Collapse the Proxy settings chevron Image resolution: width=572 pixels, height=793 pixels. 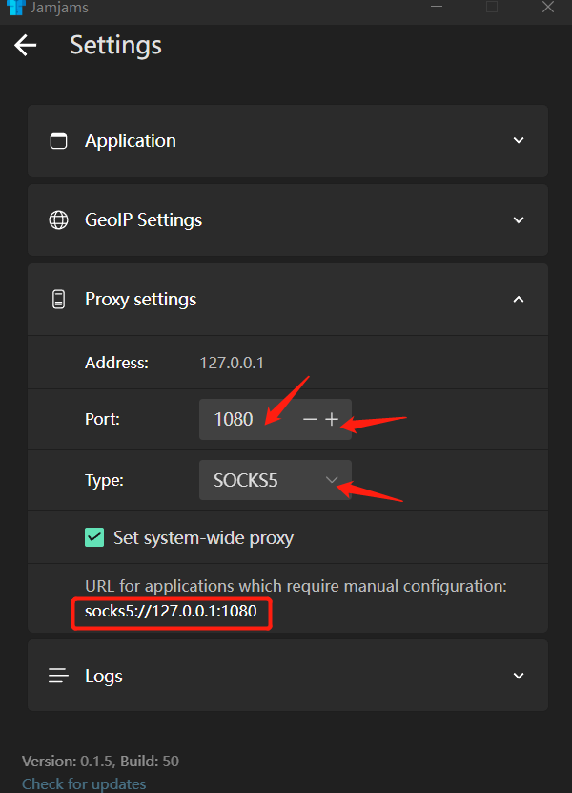tap(519, 300)
